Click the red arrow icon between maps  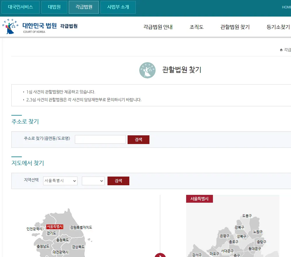160,255
